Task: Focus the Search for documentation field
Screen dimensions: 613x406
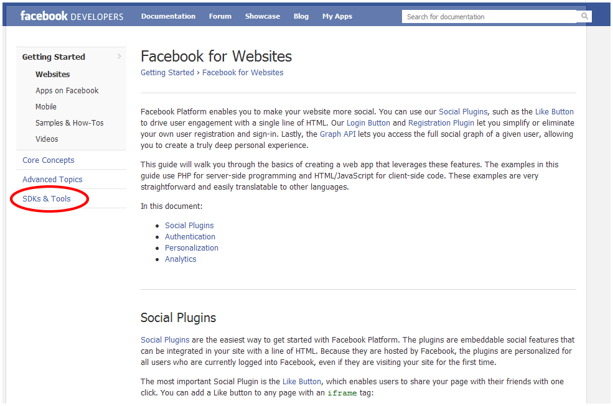Action: coord(490,17)
